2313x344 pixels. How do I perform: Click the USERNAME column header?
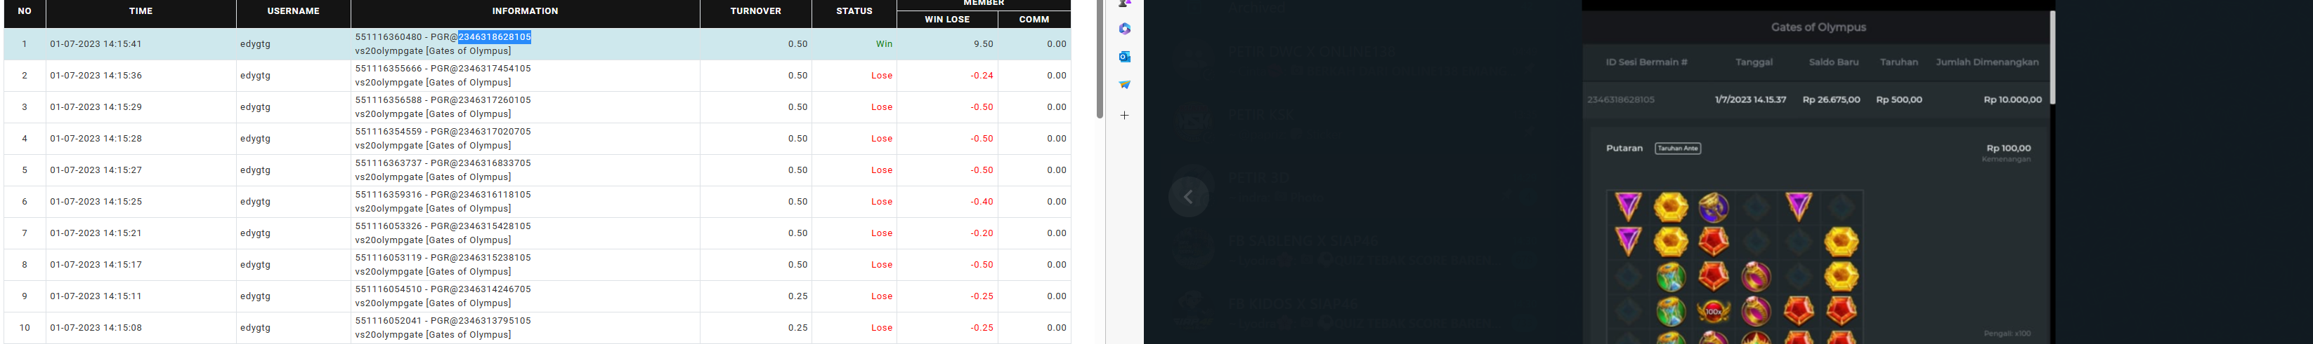[294, 12]
